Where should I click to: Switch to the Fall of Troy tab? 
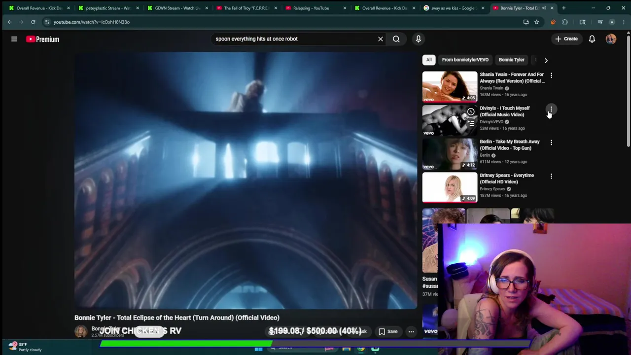click(x=246, y=8)
